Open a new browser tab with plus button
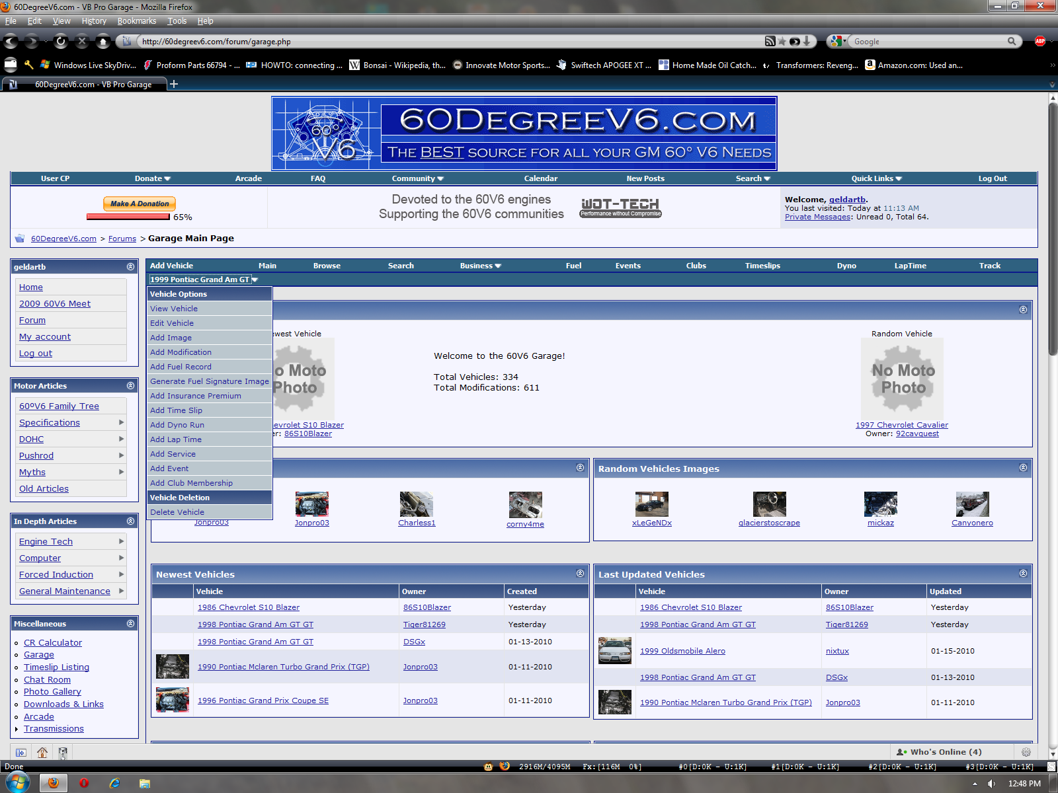Image resolution: width=1058 pixels, height=793 pixels. pyautogui.click(x=174, y=84)
